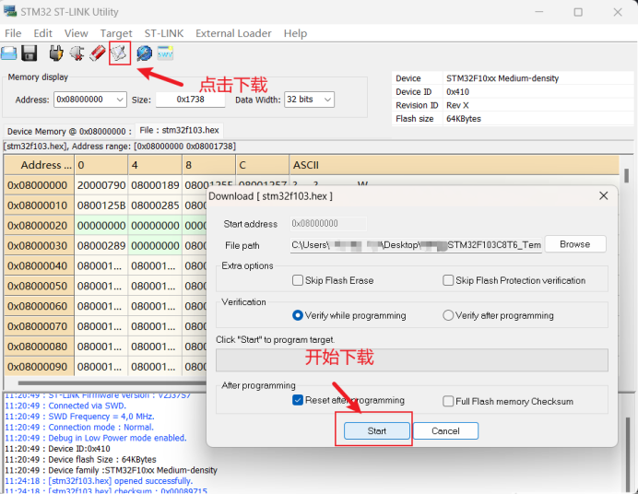Switch to File : stm32f103.hex tab

(x=179, y=130)
